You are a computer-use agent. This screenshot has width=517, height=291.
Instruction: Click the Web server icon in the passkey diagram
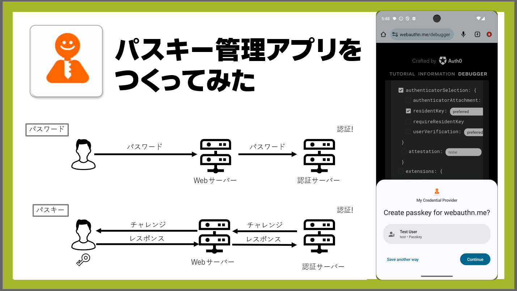215,236
